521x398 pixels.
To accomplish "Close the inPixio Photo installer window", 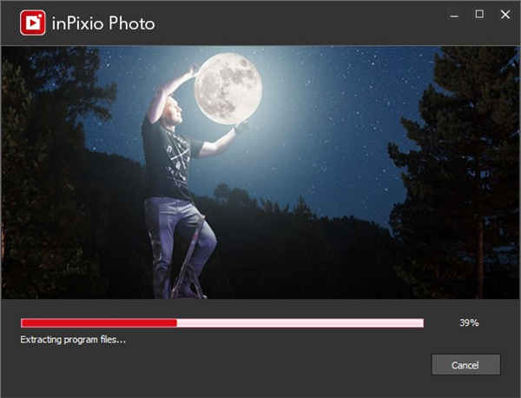I will pyautogui.click(x=505, y=15).
